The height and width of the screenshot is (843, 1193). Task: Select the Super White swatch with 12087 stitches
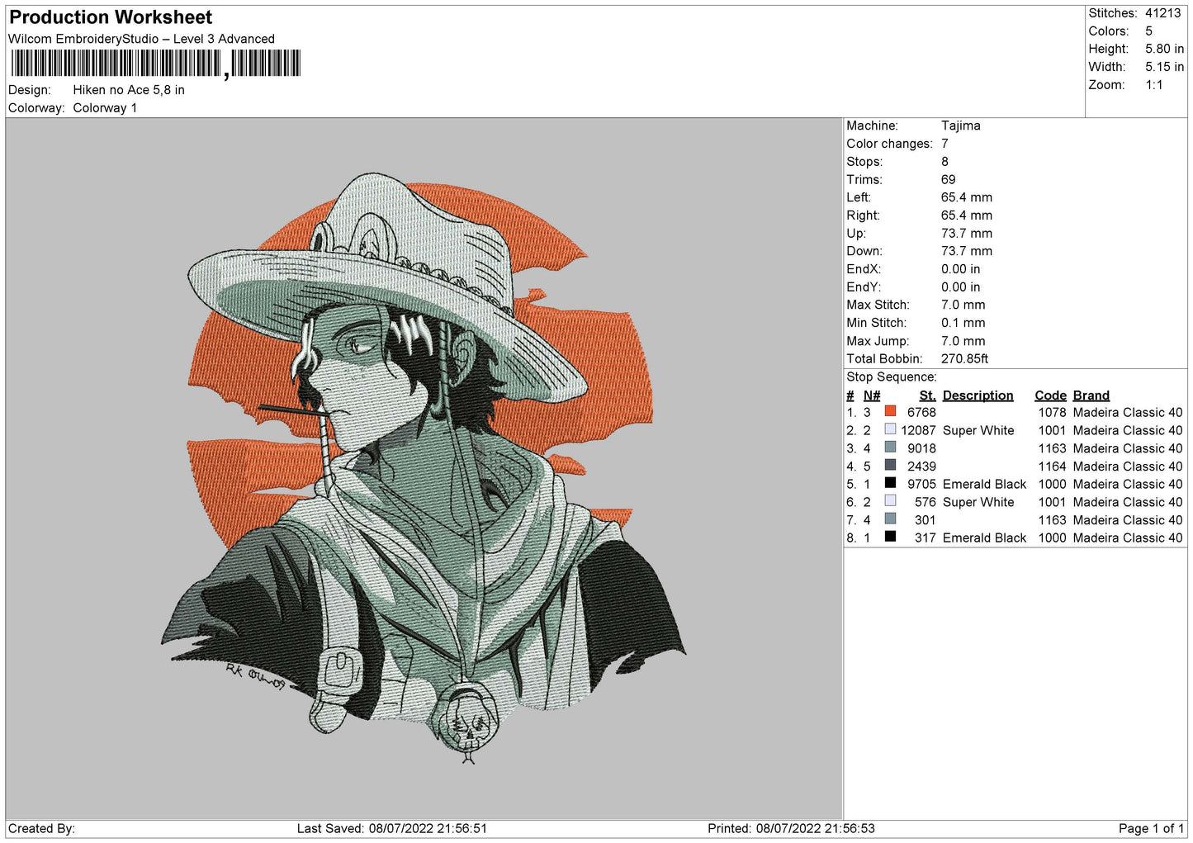tap(890, 429)
